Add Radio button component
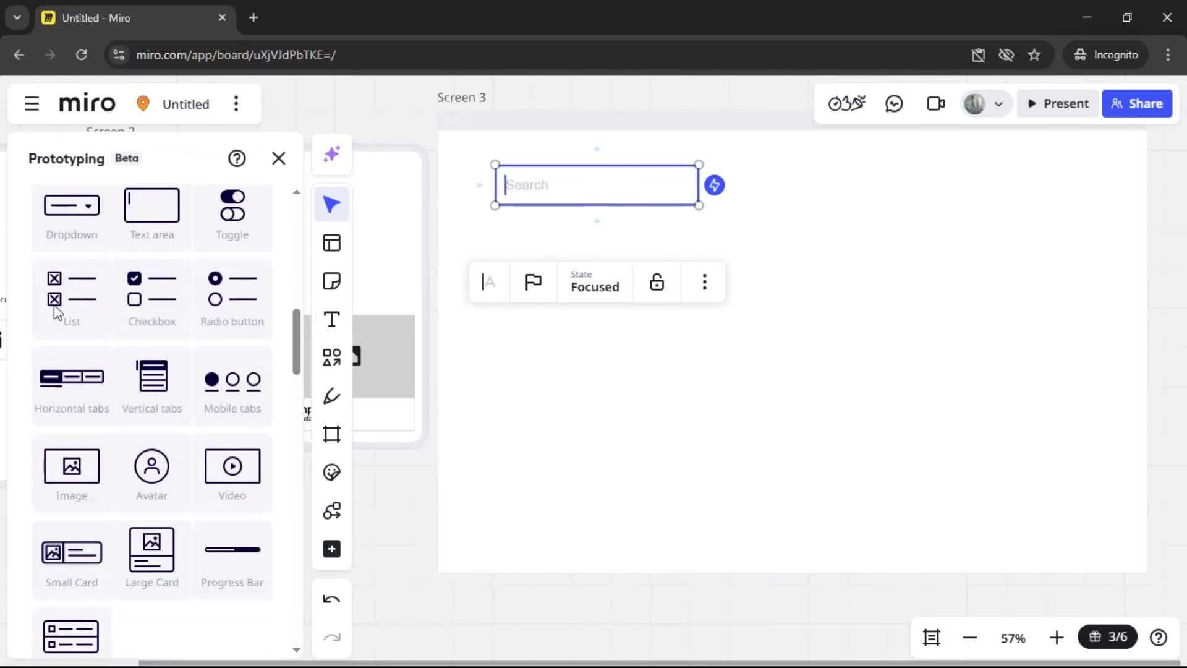 click(232, 299)
